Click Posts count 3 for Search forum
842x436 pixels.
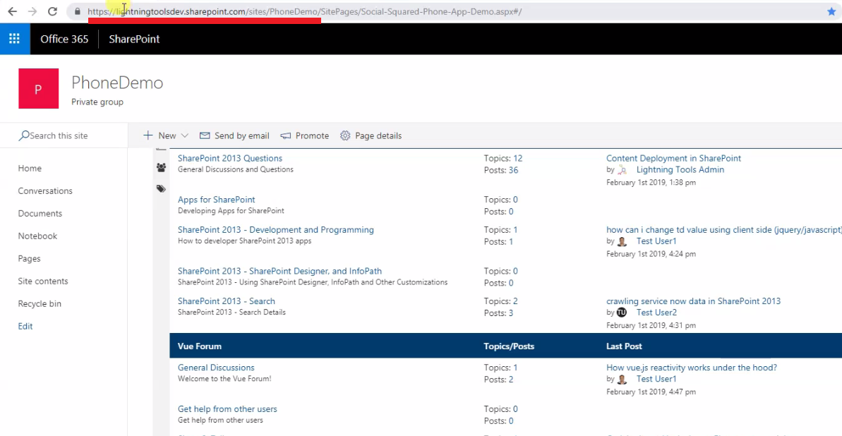click(x=511, y=313)
